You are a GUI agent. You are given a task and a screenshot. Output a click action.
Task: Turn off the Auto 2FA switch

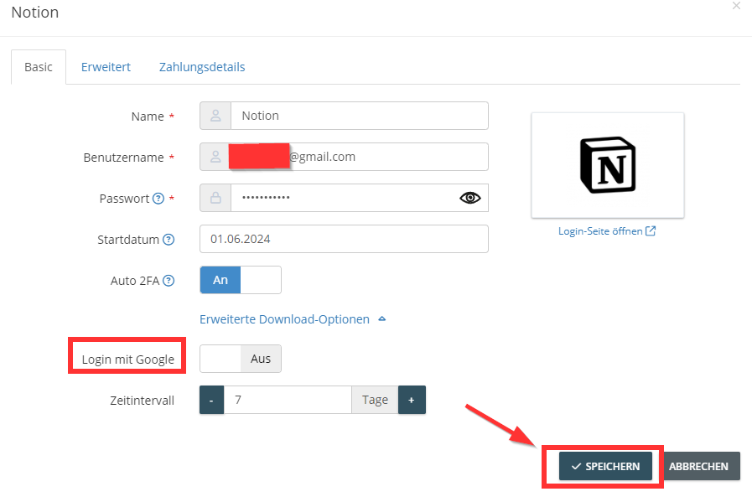241,280
